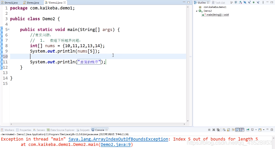Minimize the editor area

point(184,2)
